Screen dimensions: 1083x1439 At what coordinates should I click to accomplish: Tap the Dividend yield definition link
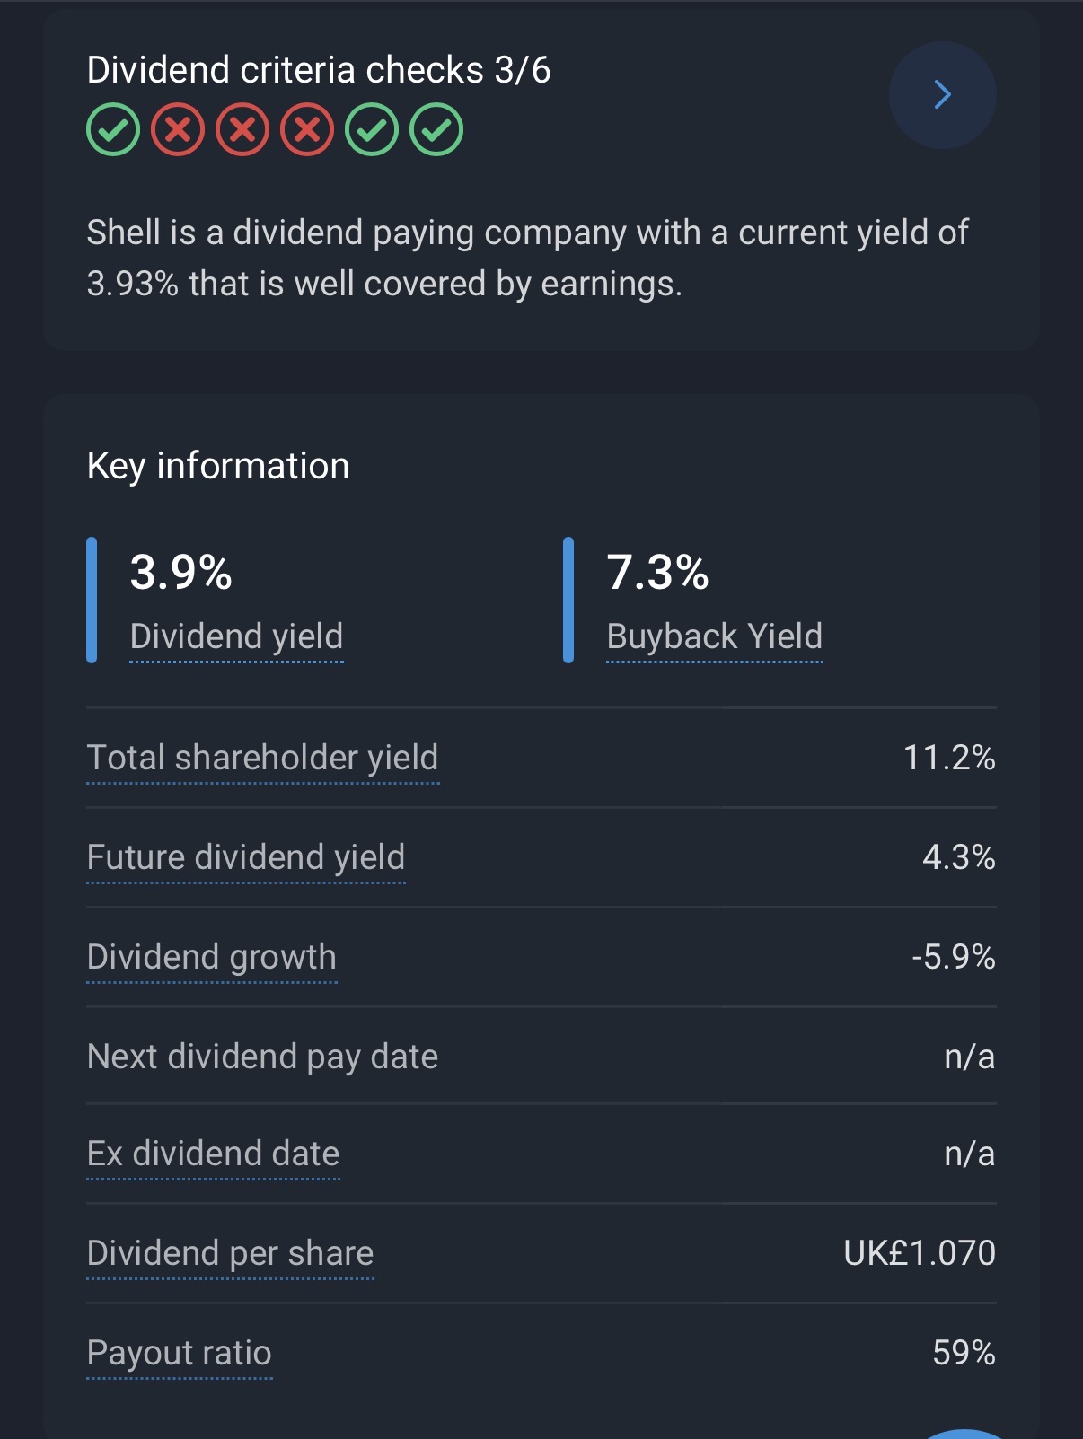click(236, 636)
